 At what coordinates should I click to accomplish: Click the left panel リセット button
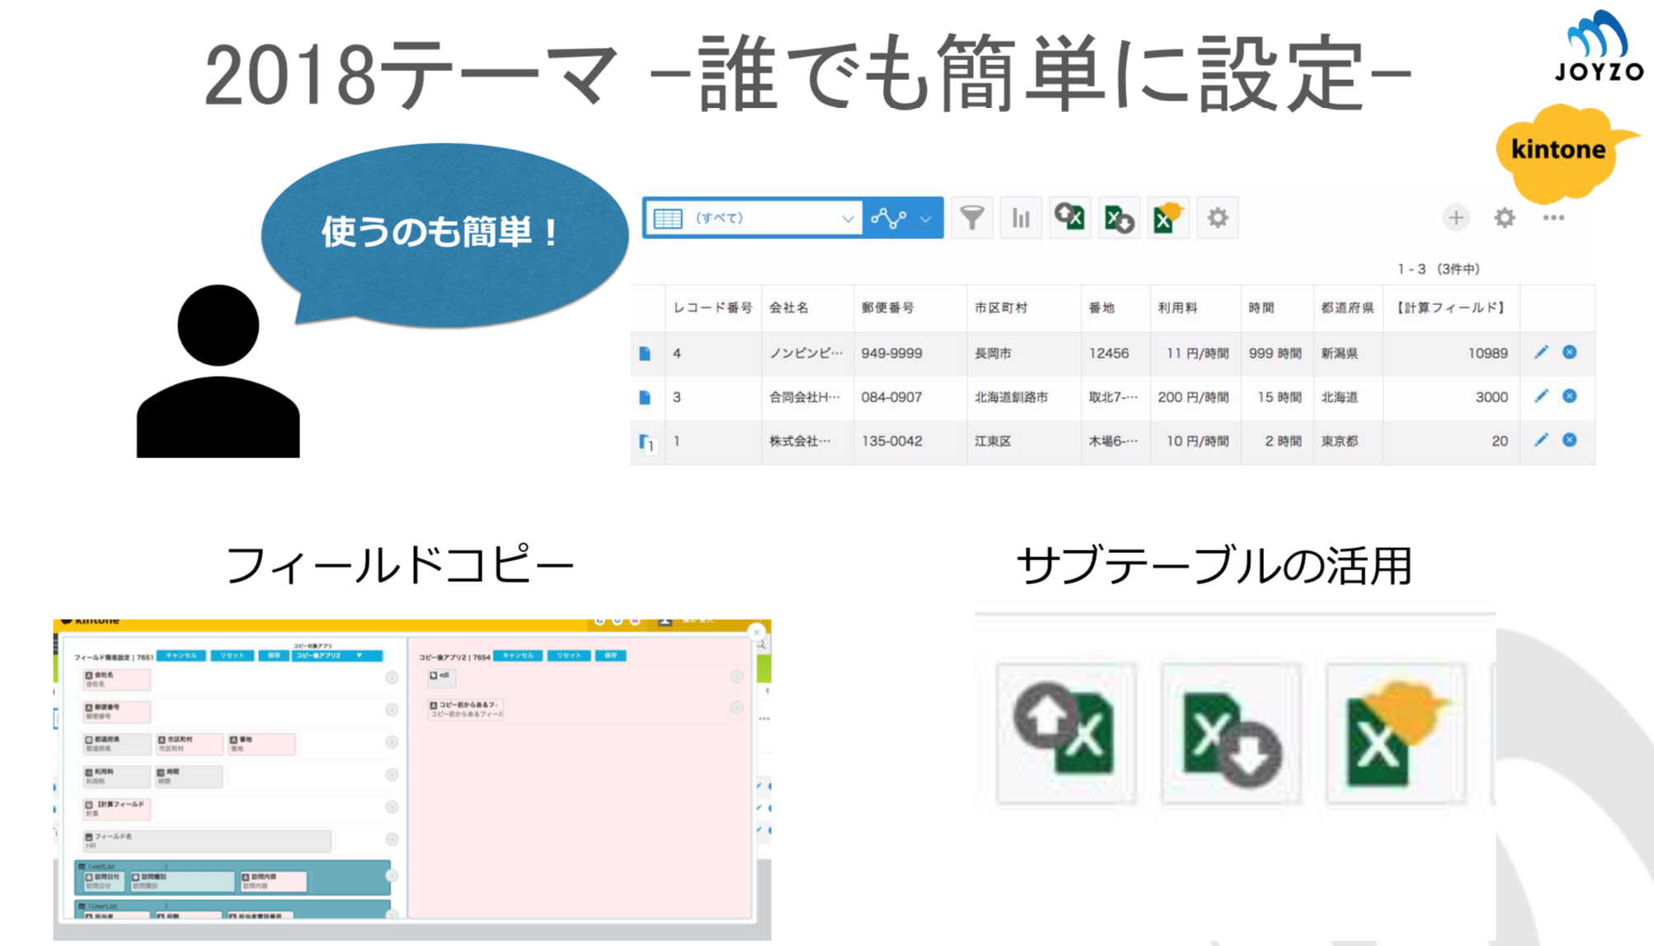(232, 656)
